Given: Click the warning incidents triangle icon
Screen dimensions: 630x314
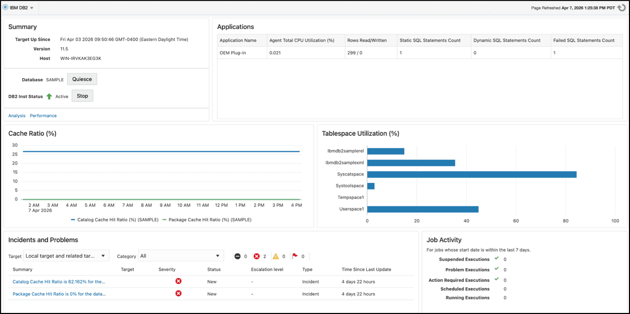Looking at the screenshot, I should 276,256.
